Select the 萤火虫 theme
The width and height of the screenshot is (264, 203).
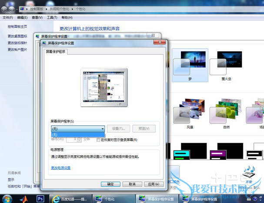click(x=226, y=65)
